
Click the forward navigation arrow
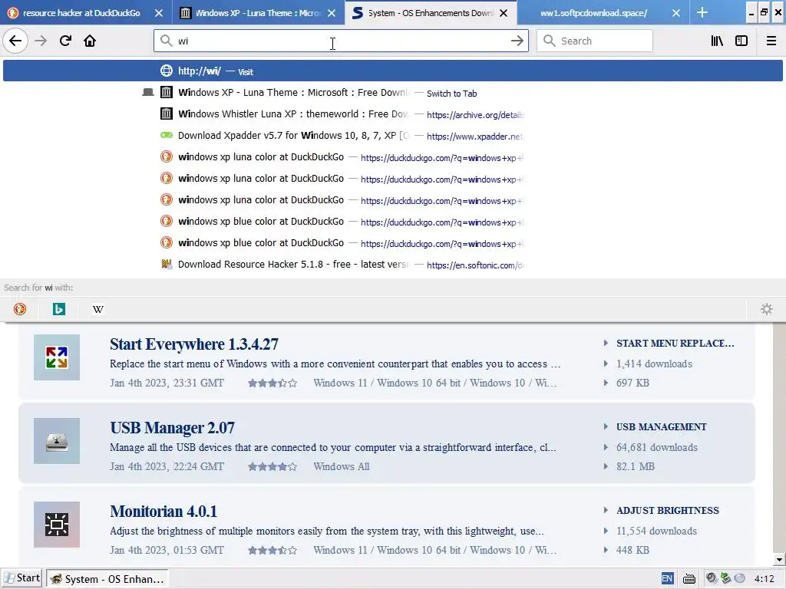41,41
